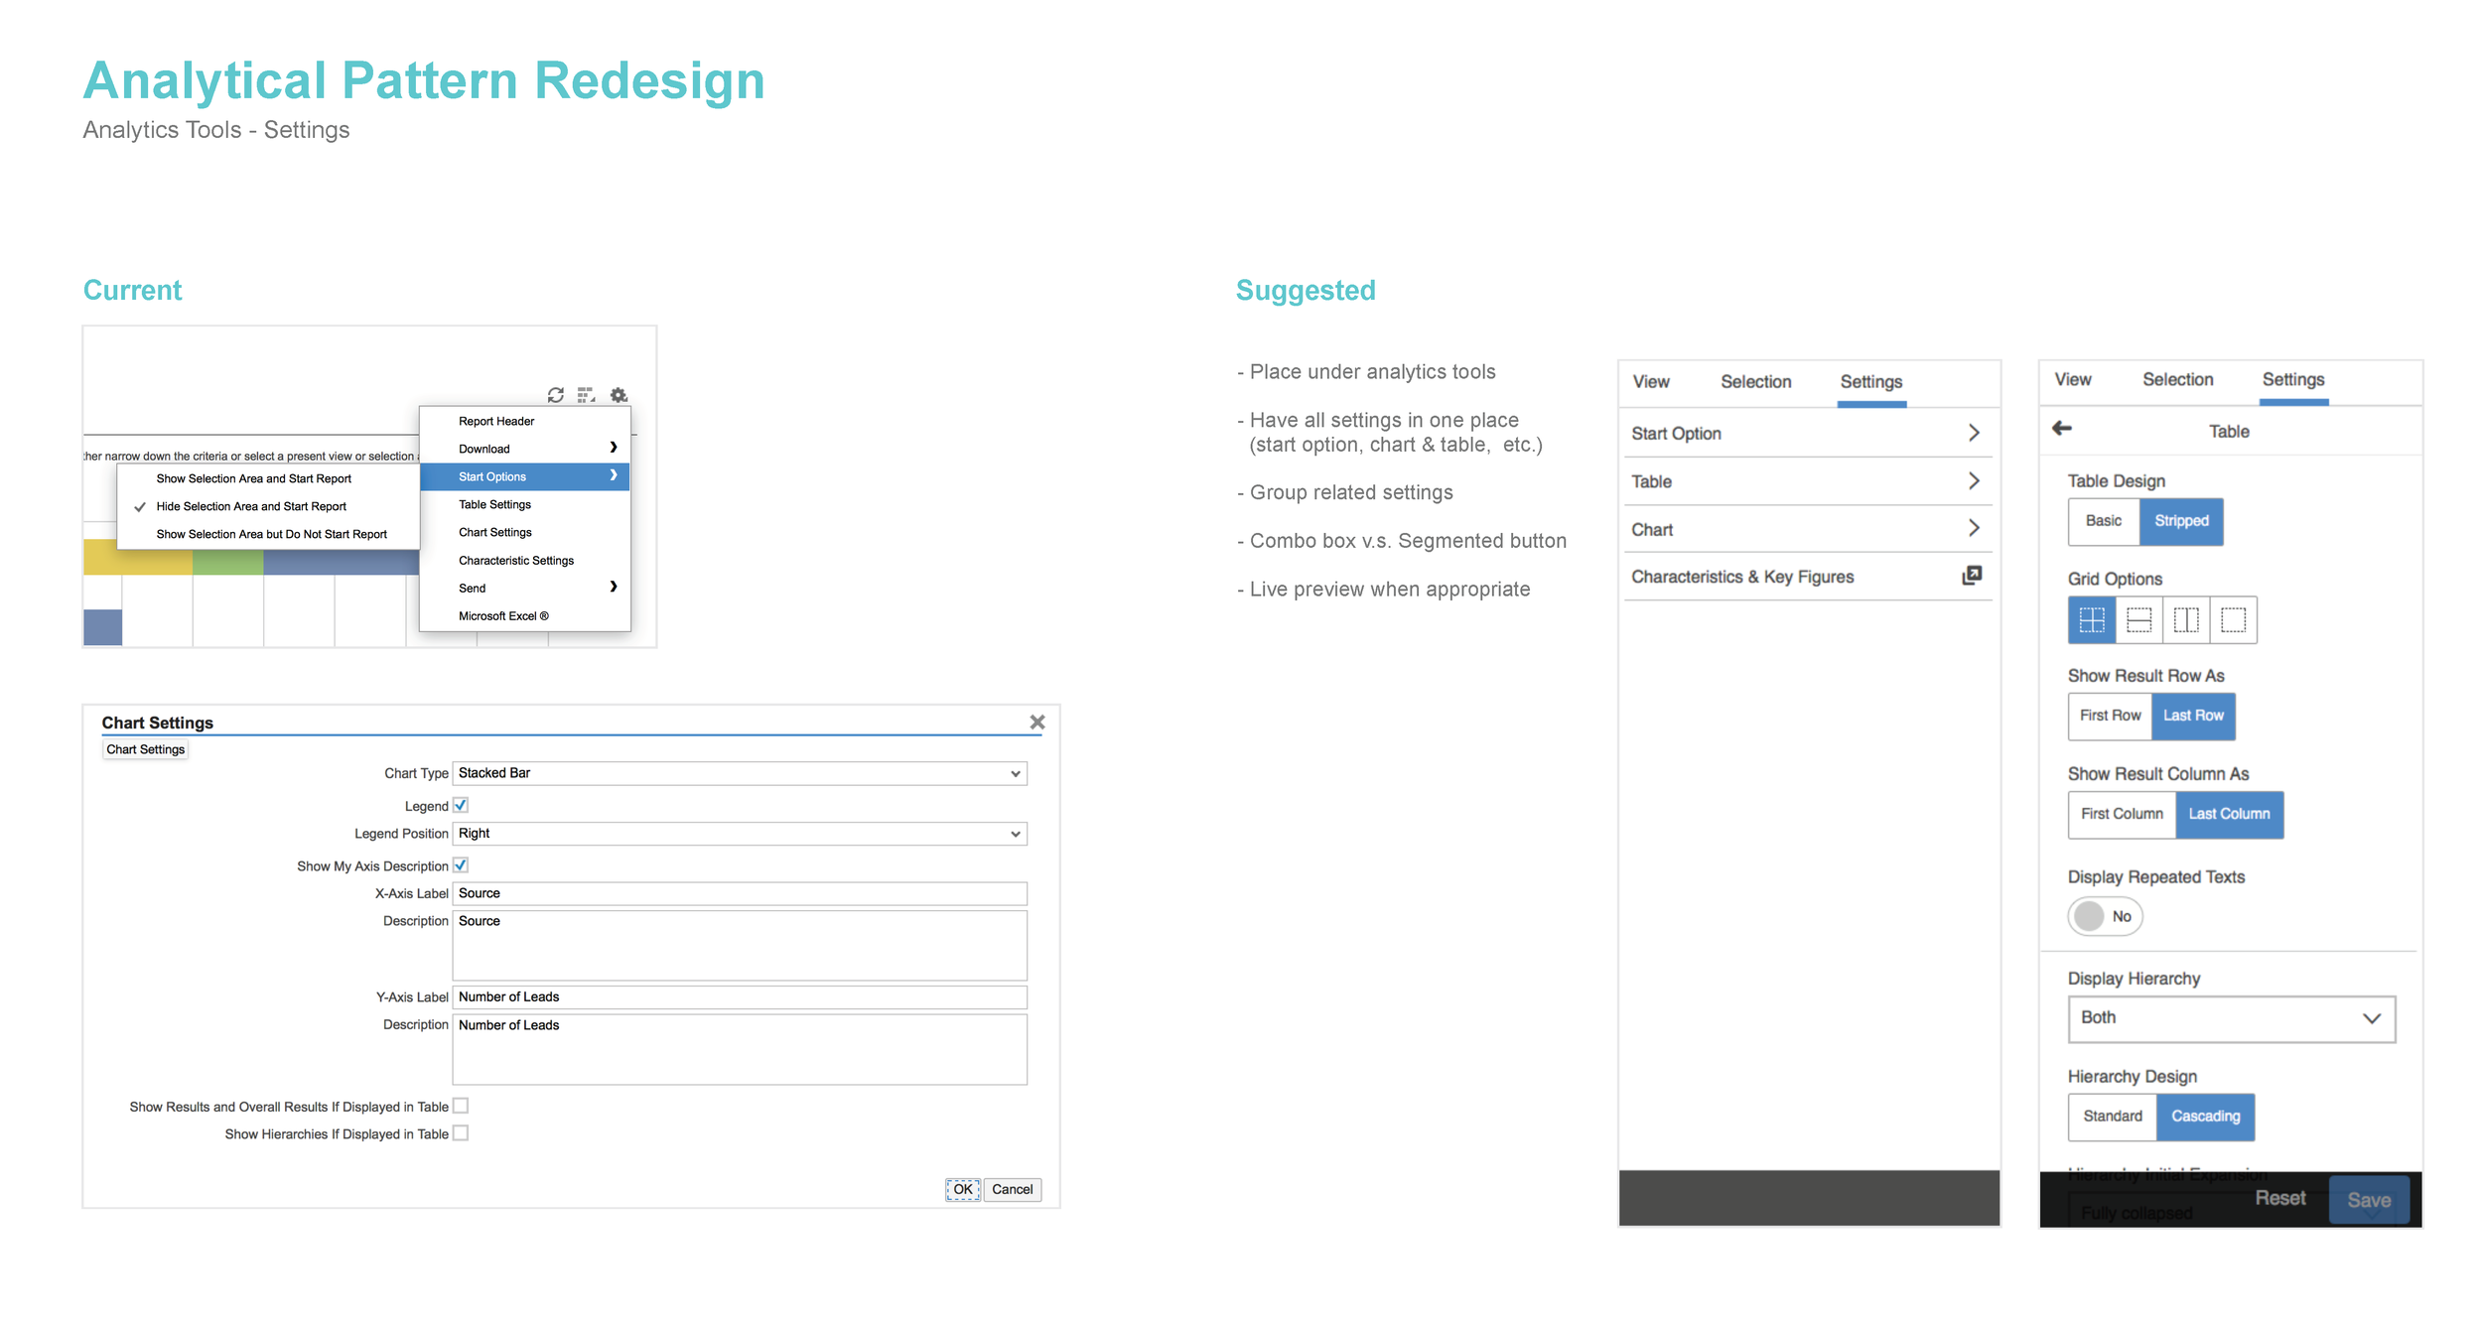The width and height of the screenshot is (2482, 1323).
Task: Select Basic table design
Action: [x=2104, y=521]
